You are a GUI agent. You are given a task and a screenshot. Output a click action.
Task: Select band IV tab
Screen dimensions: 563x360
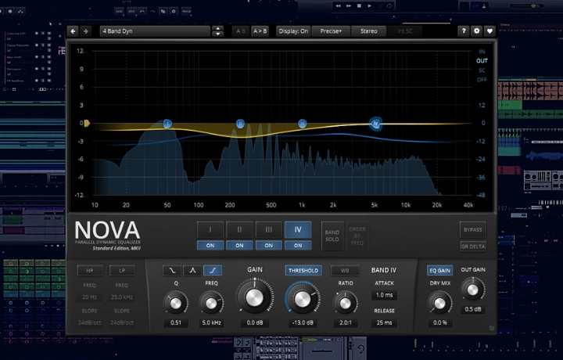tap(298, 229)
